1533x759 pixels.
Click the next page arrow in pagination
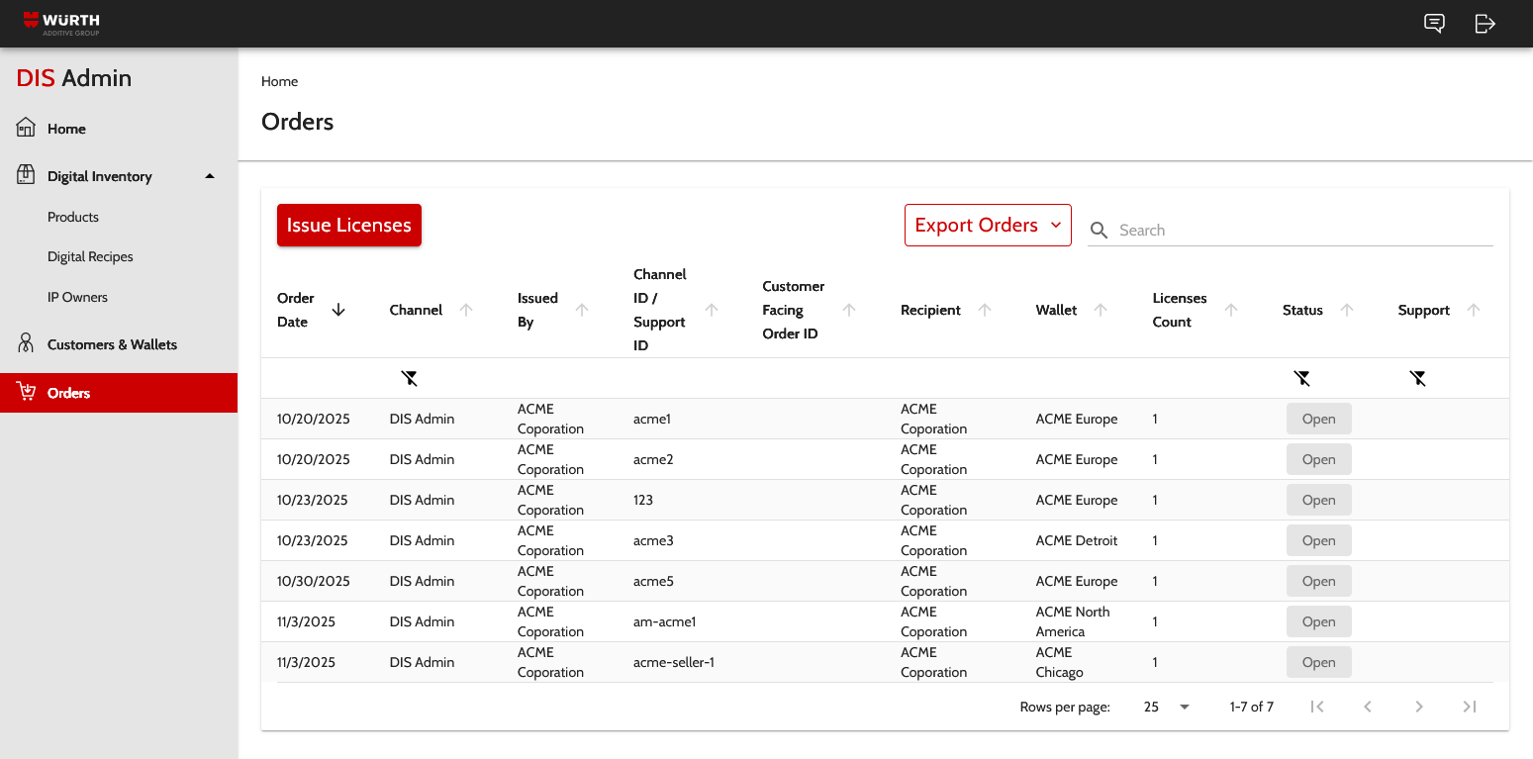click(1419, 707)
